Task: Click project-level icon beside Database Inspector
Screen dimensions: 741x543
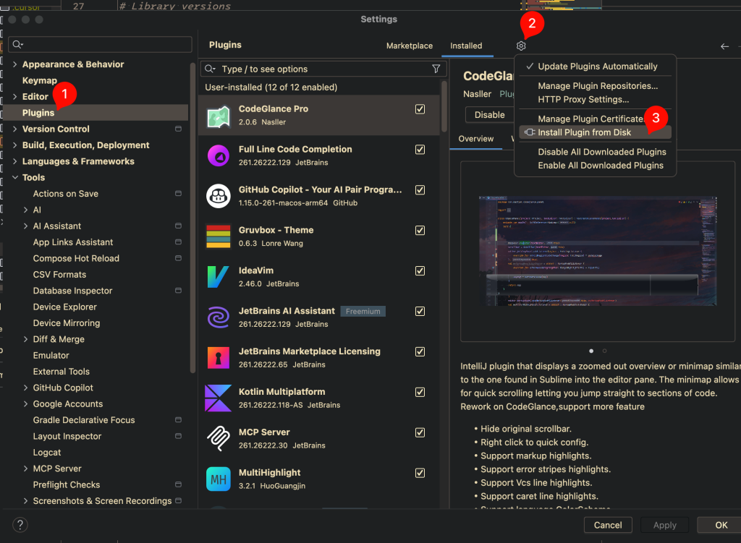Action: click(178, 291)
